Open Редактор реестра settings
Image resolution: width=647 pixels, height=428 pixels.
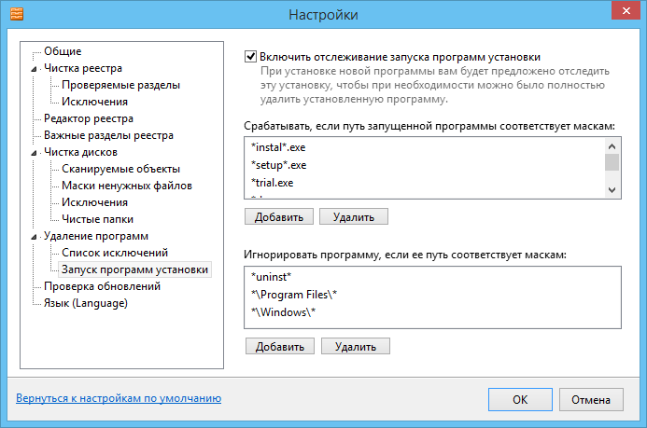click(x=101, y=118)
